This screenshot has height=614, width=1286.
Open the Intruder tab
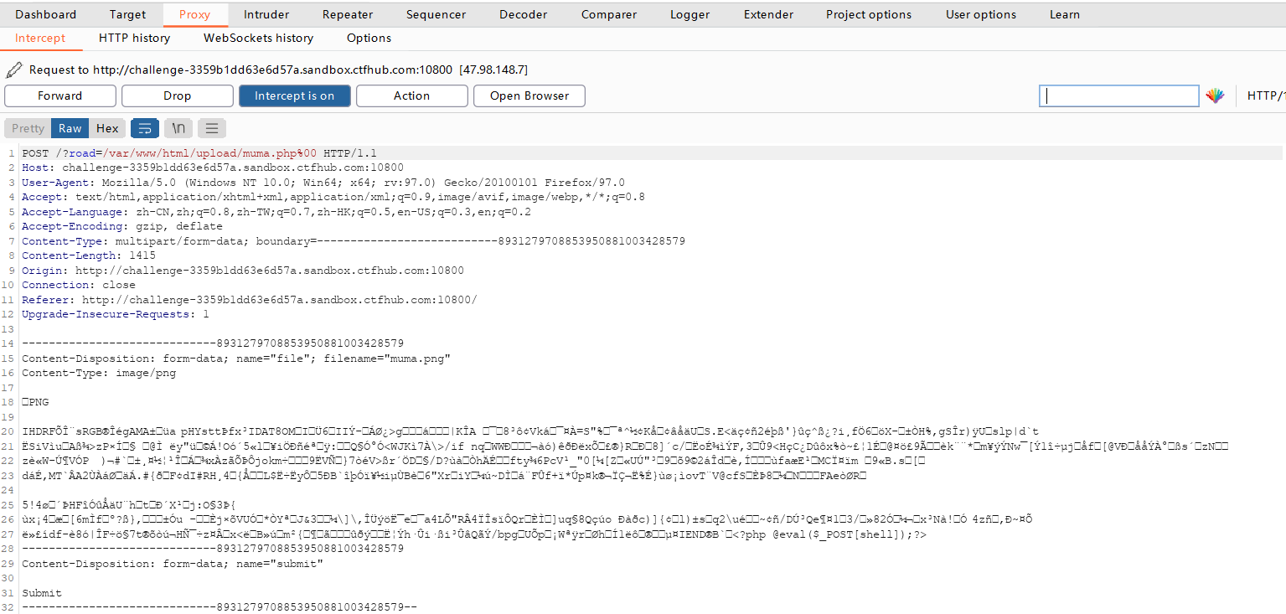266,14
